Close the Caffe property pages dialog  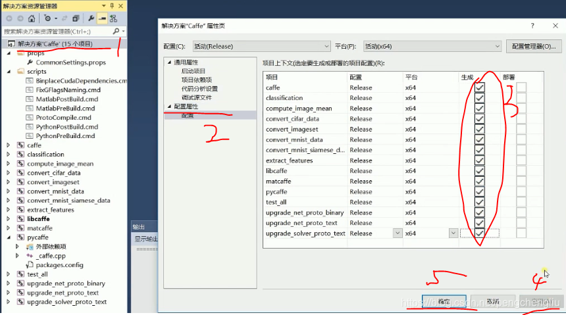pos(555,26)
